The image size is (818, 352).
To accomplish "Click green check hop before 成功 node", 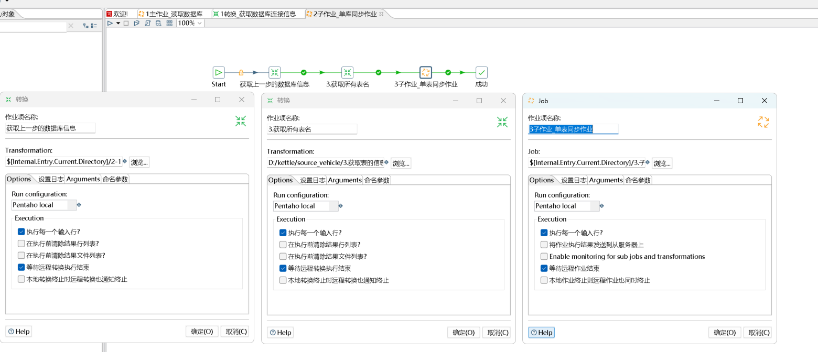I will point(448,73).
